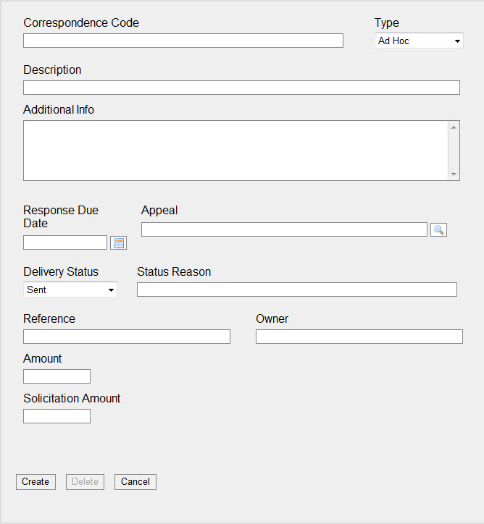Click the greyed-out Delete button
The image size is (484, 524).
(85, 482)
